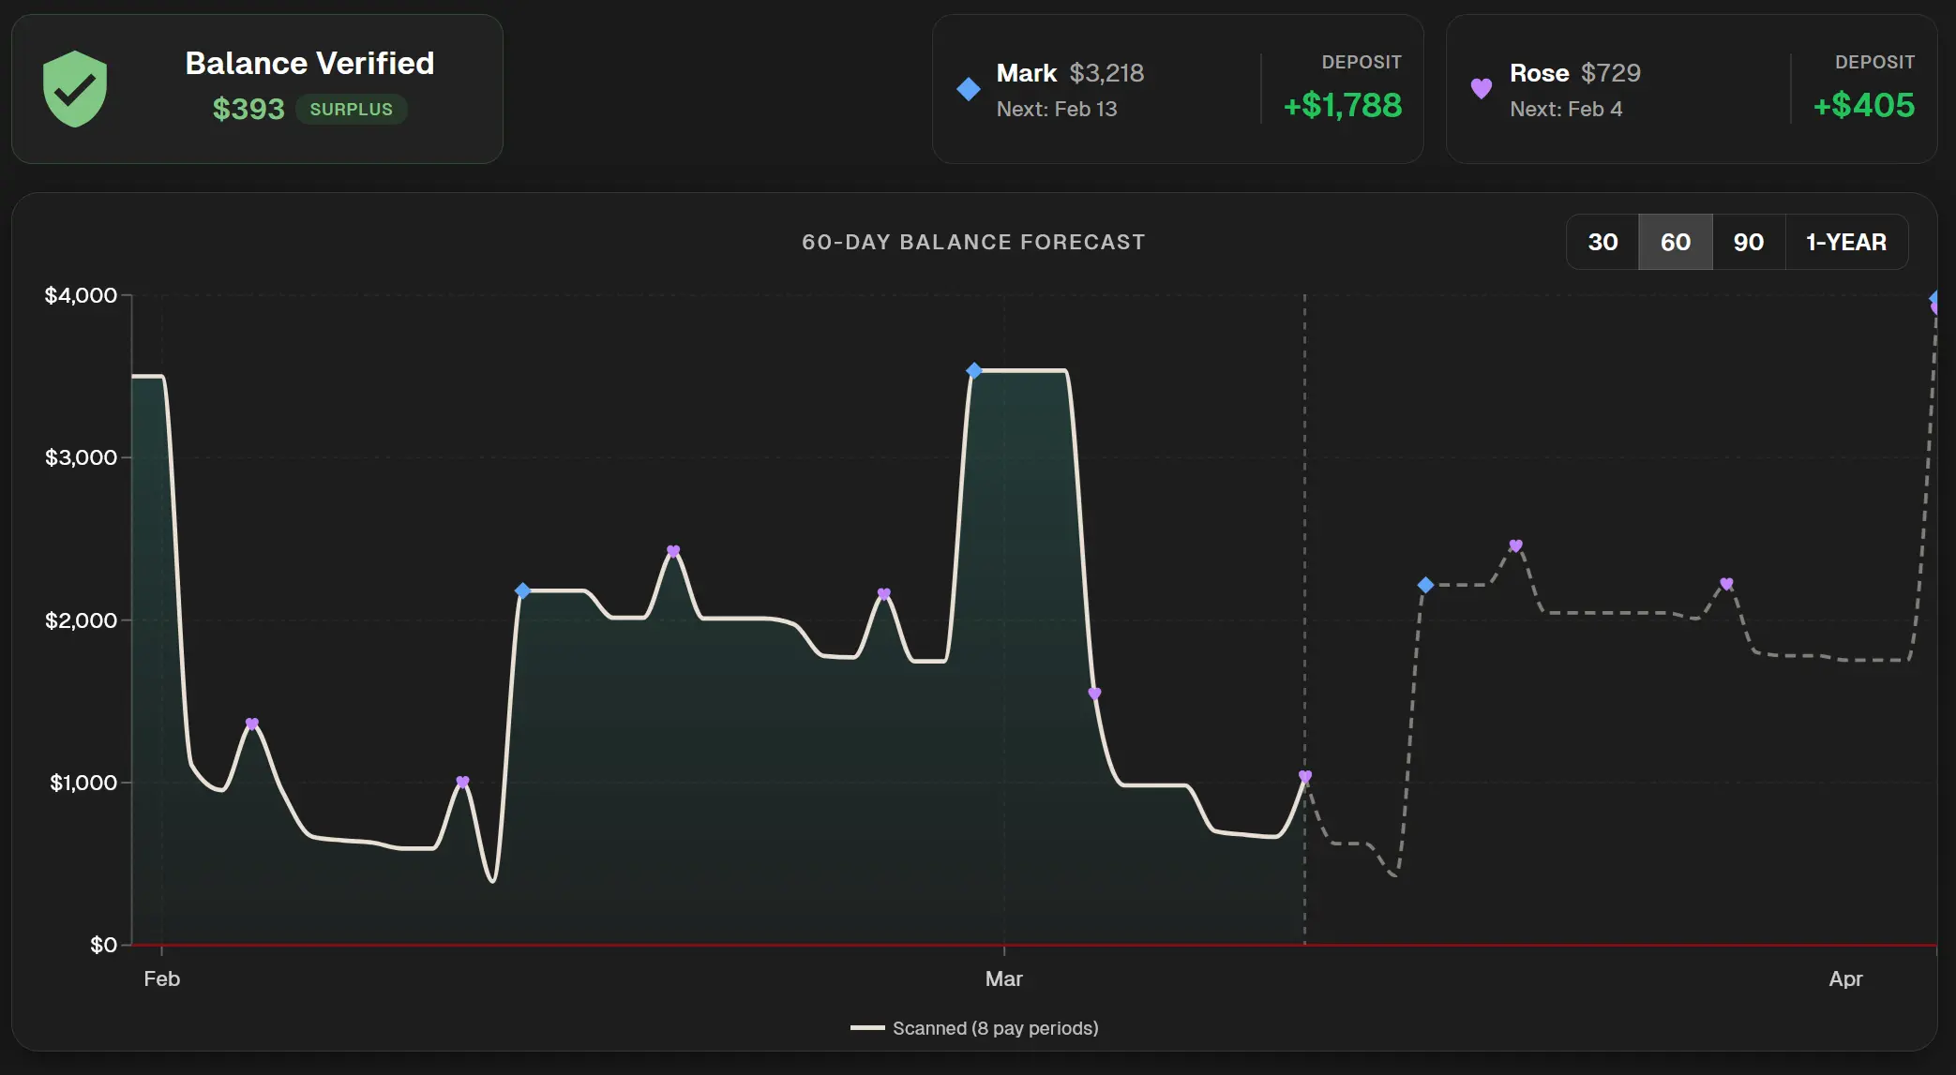Select the 60-day range selector
Viewport: 1956px width, 1075px height.
tap(1676, 242)
